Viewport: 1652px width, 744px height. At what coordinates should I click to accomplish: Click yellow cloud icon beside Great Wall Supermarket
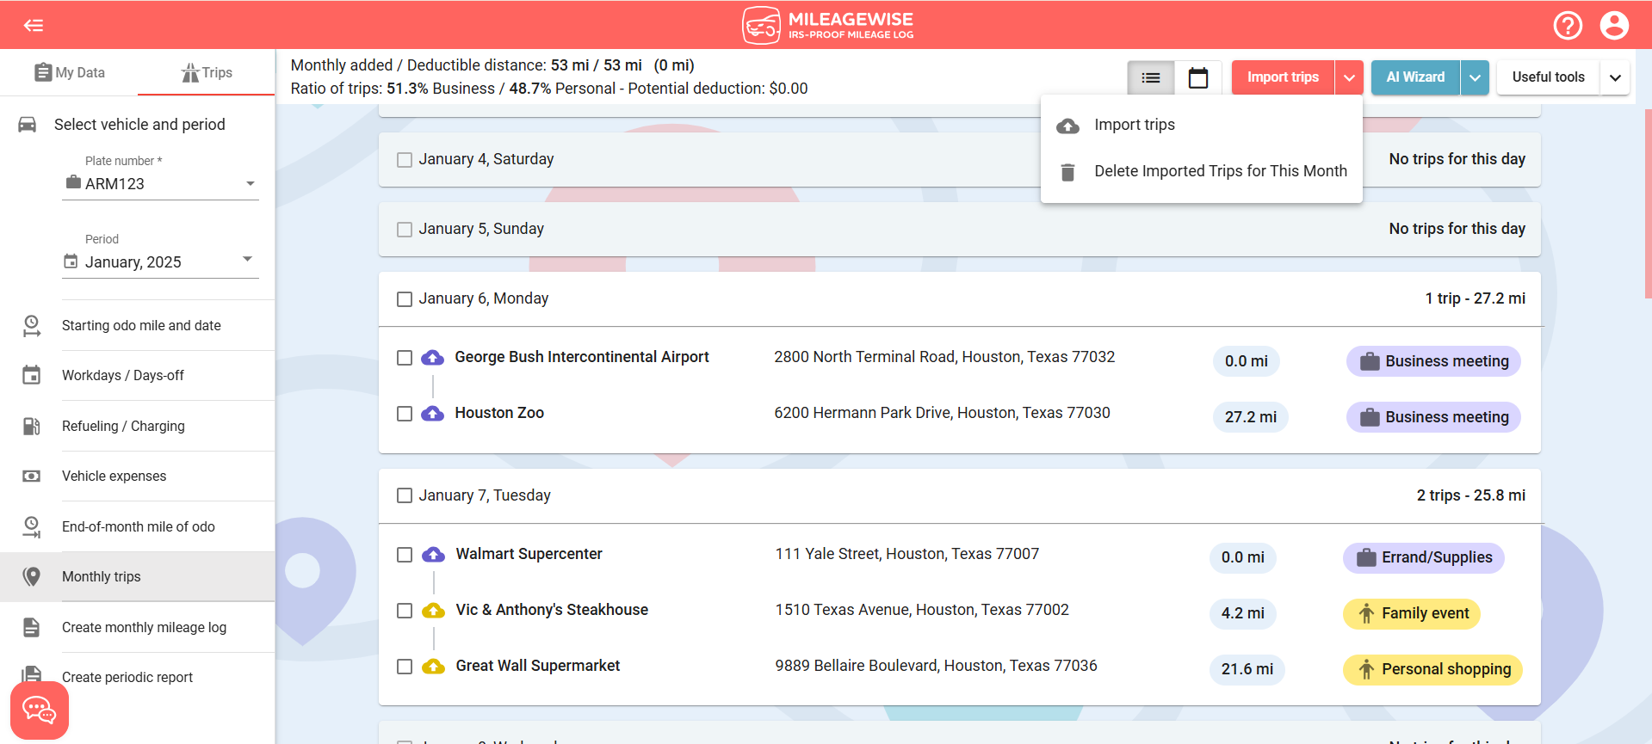(x=433, y=666)
